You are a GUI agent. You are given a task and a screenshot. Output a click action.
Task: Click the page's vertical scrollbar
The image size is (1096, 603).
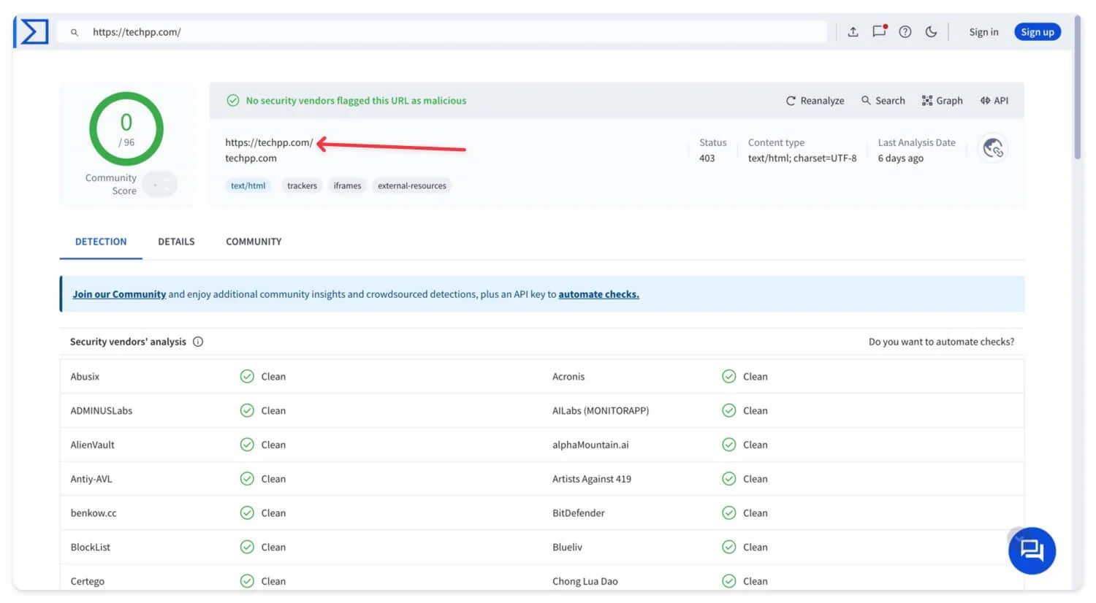pyautogui.click(x=1077, y=88)
